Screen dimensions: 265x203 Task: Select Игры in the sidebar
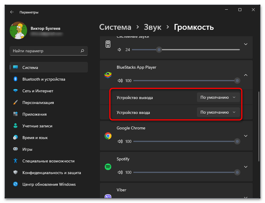[49, 149]
